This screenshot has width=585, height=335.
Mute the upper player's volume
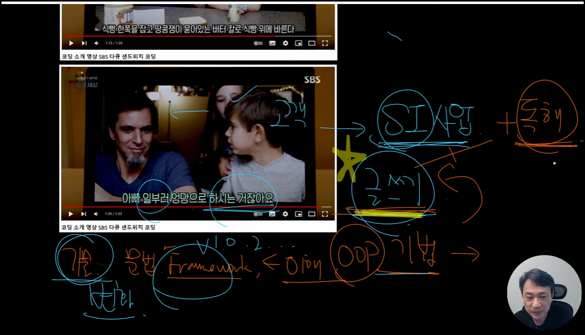click(96, 43)
